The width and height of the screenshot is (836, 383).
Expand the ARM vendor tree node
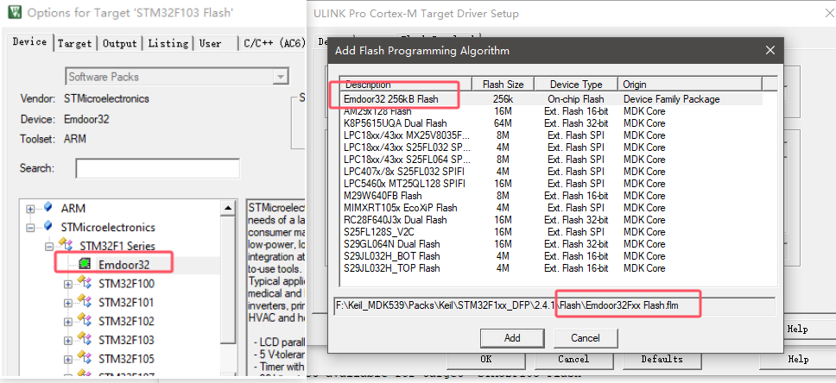click(31, 209)
